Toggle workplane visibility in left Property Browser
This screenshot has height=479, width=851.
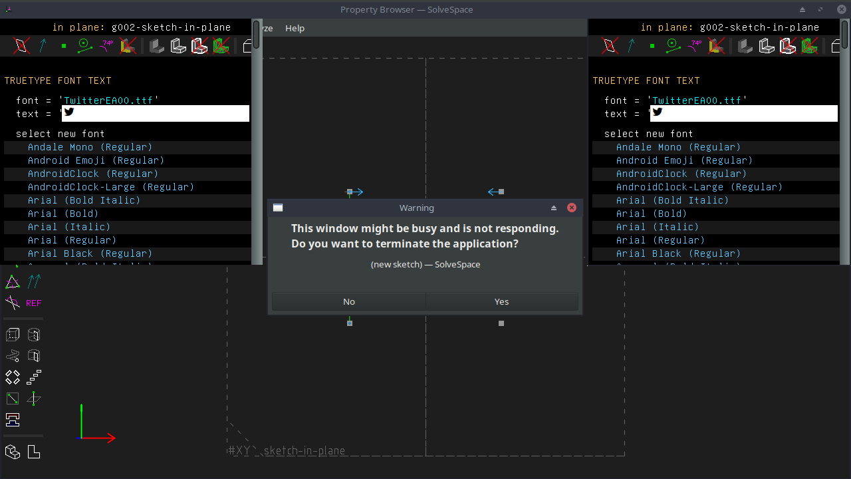[x=22, y=45]
